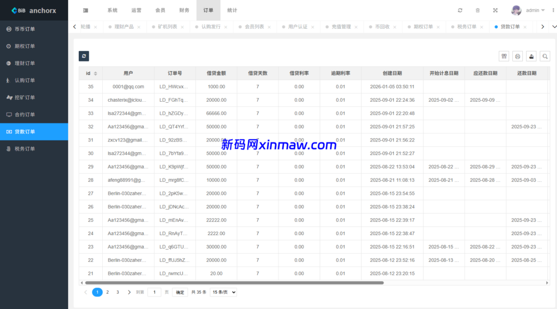Image resolution: width=557 pixels, height=309 pixels.
Task: Select user cell 0001@qq.com
Action: click(x=128, y=86)
